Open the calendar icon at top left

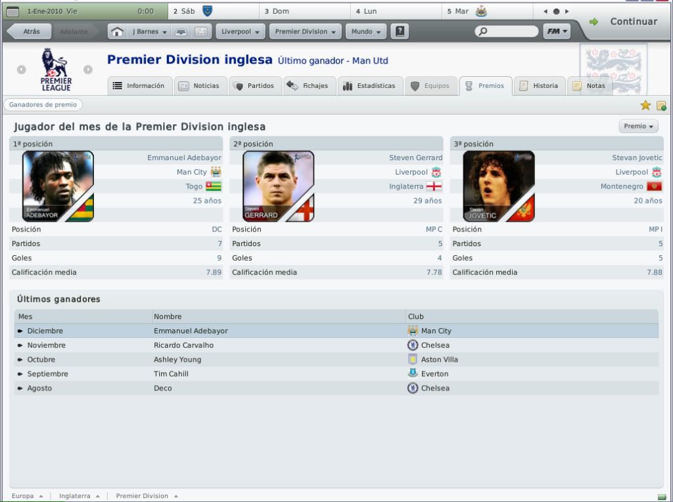pyautogui.click(x=13, y=12)
